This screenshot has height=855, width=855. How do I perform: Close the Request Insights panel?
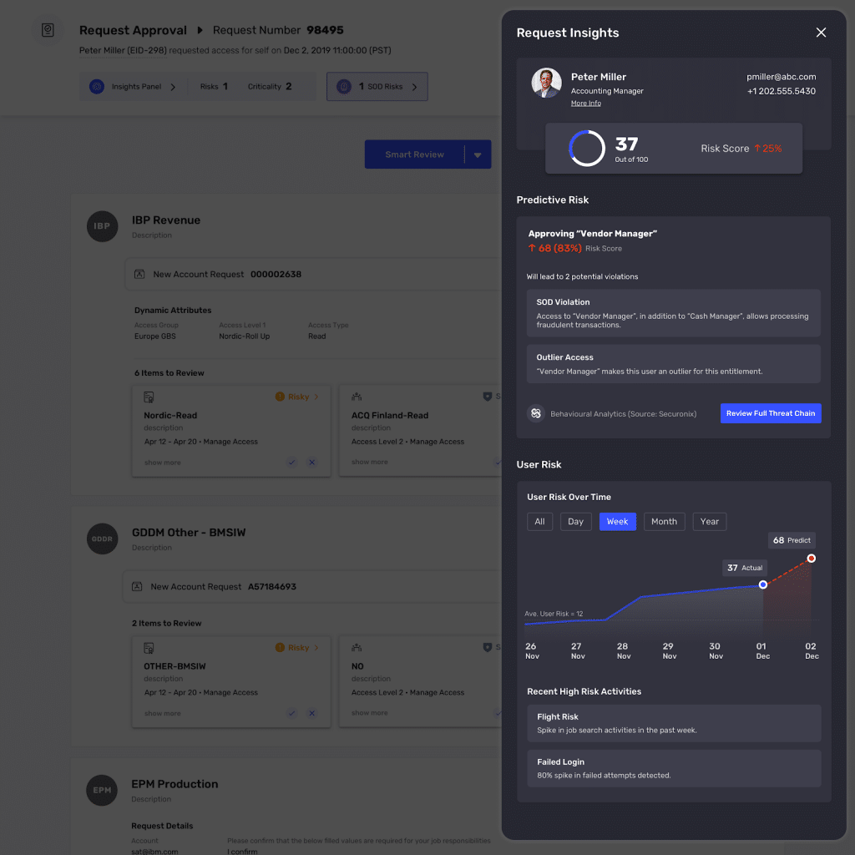coord(821,33)
